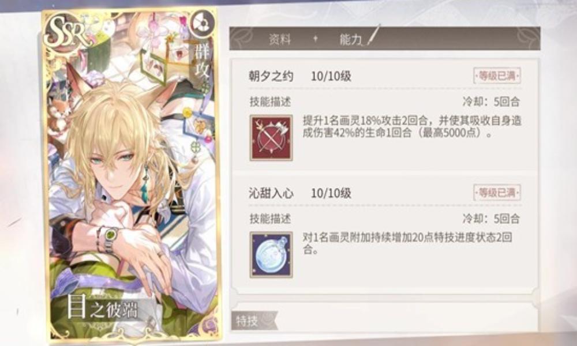Click 等级已满 button for 沁甜入心
Viewport: 577px width, 346px height.
(497, 192)
